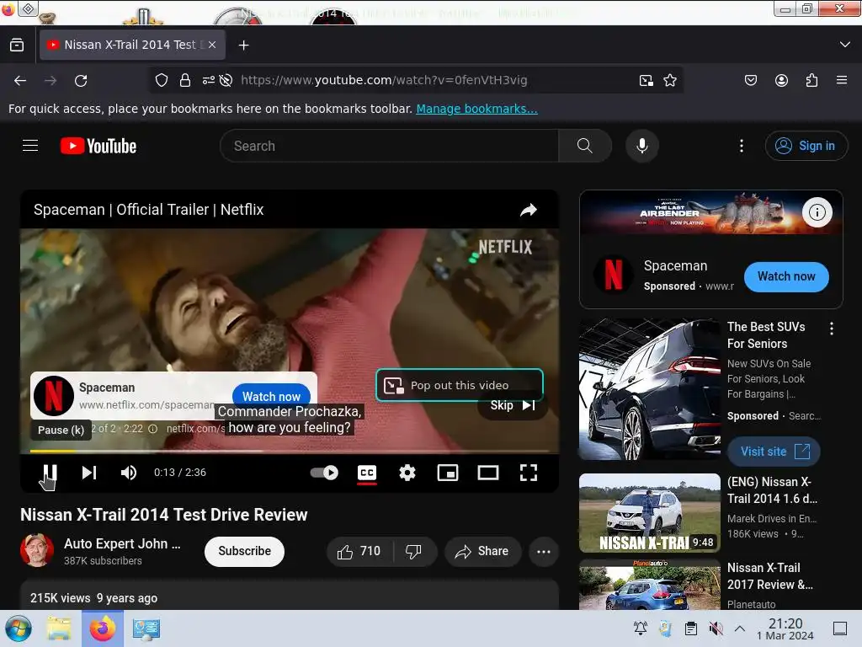The image size is (862, 647).
Task: Skip the Netflix ad
Action: point(513,405)
